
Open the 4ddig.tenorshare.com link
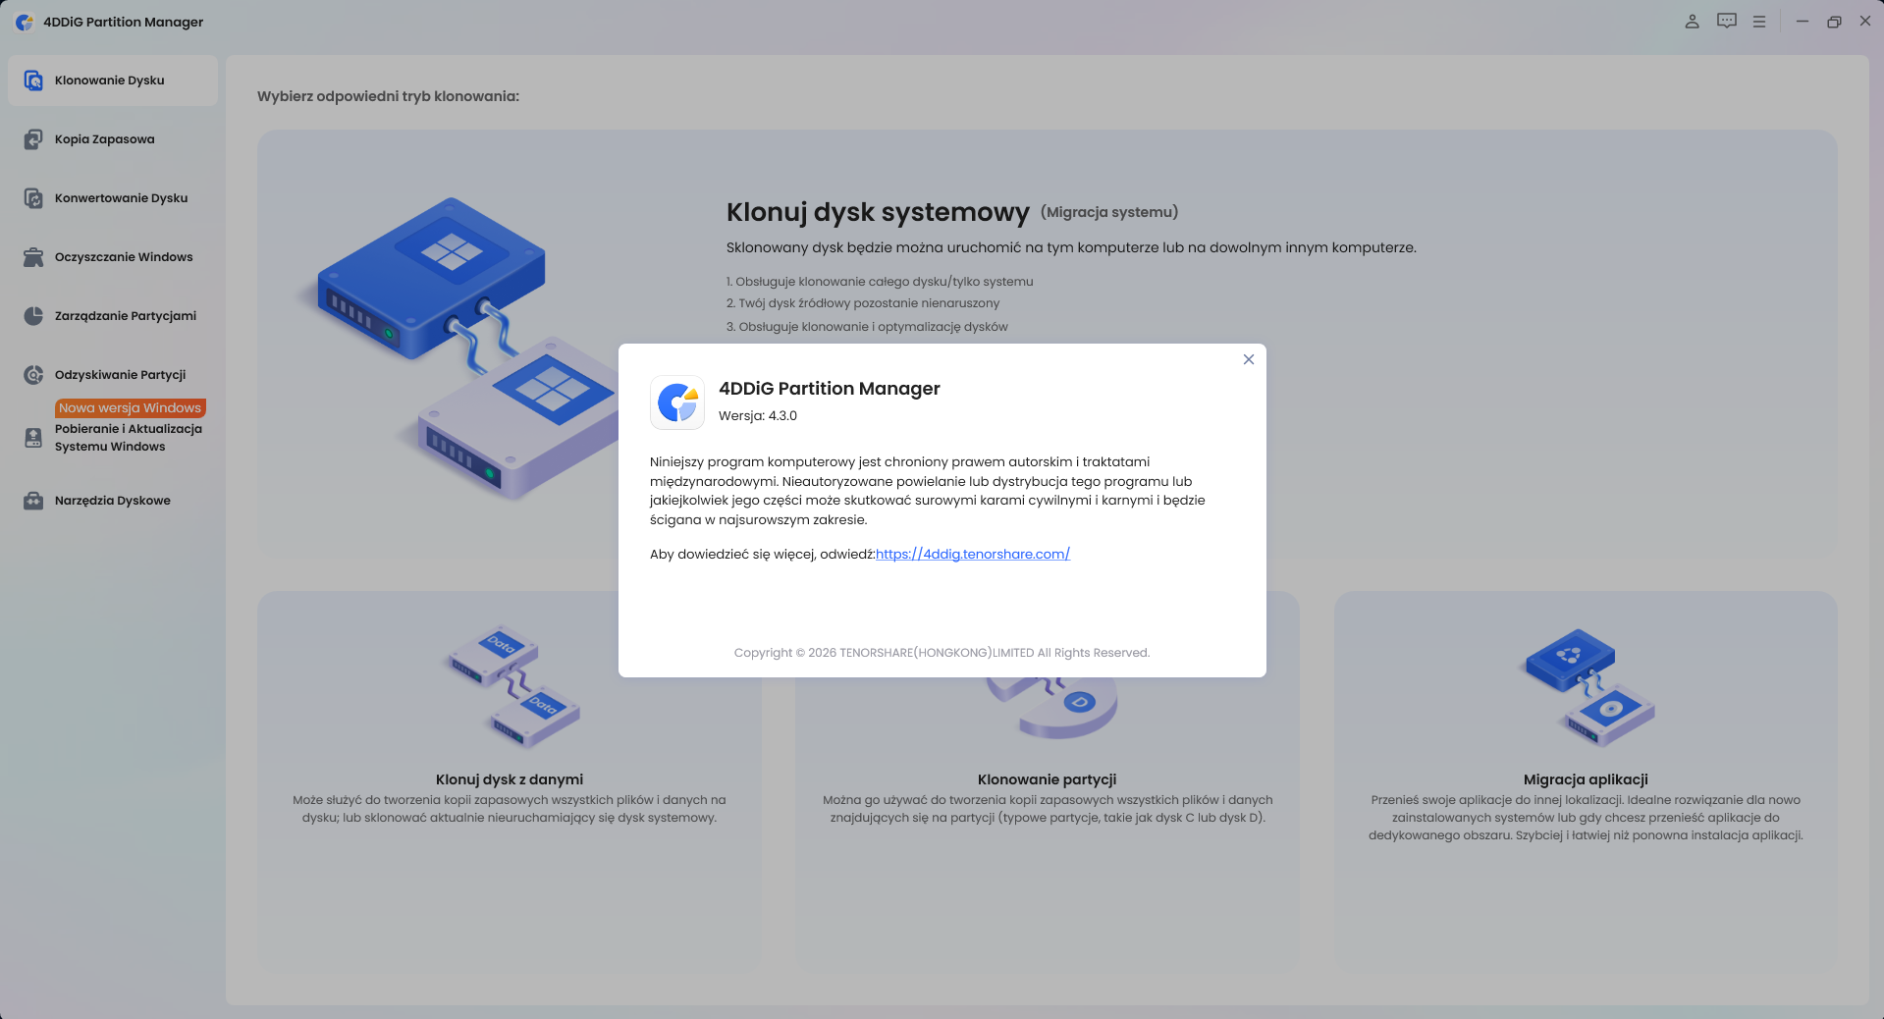(x=973, y=554)
